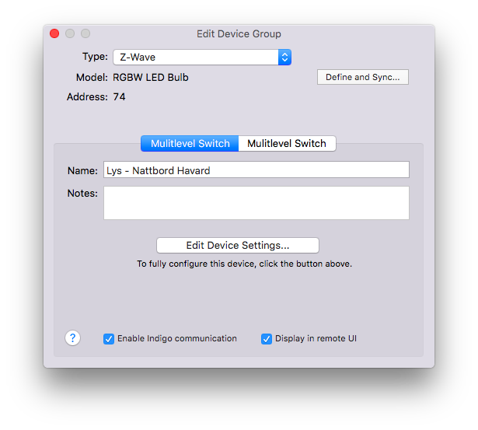The width and height of the screenshot is (478, 430).
Task: Switch to the unselected white Mulitlevel Switch tab
Action: click(287, 143)
